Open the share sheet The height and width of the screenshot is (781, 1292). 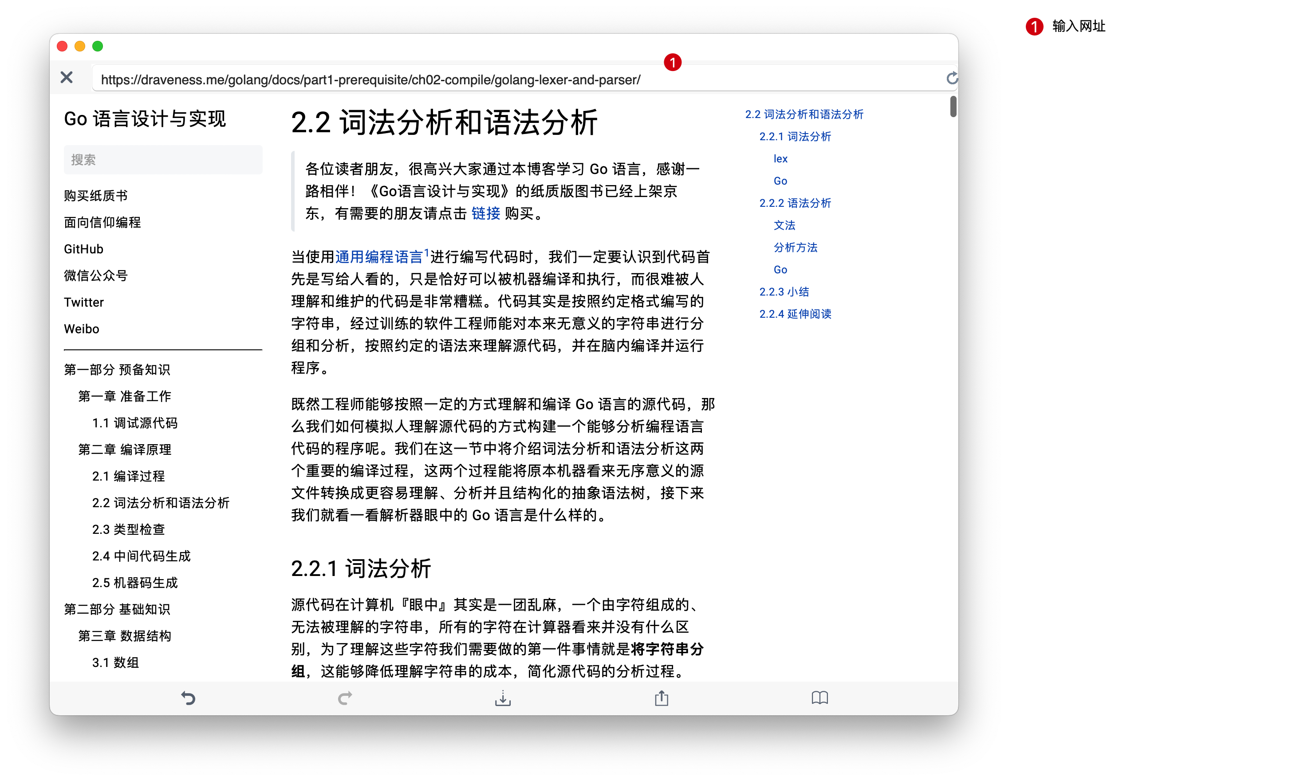661,698
